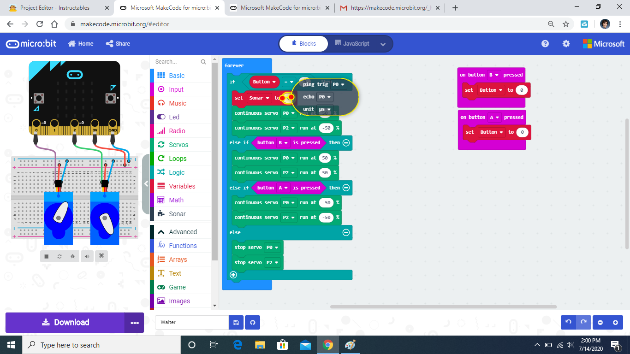The height and width of the screenshot is (354, 630).
Task: Edit the -50 speed in first P2 servo block
Action: pos(326,128)
